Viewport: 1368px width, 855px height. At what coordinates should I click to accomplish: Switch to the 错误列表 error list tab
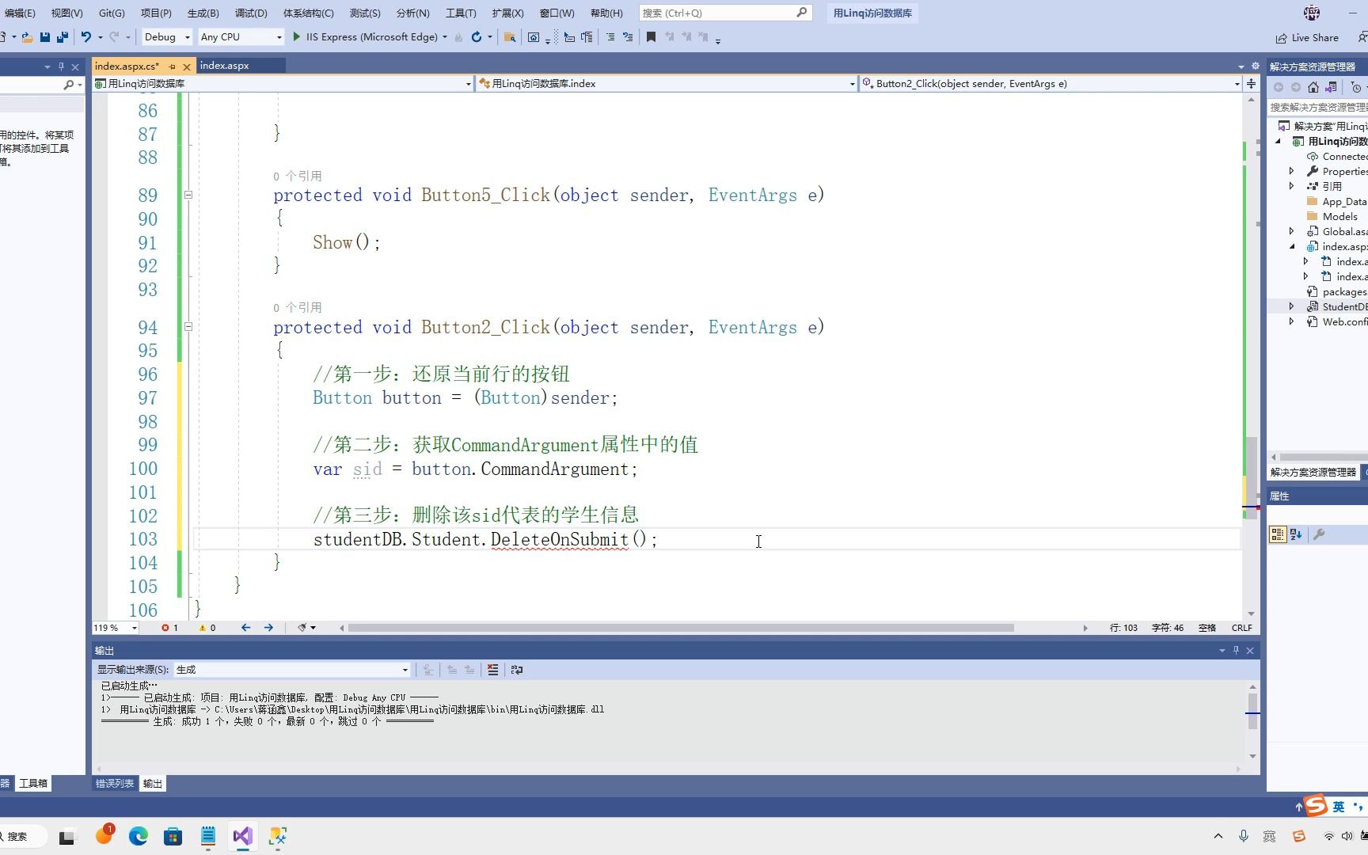[115, 784]
